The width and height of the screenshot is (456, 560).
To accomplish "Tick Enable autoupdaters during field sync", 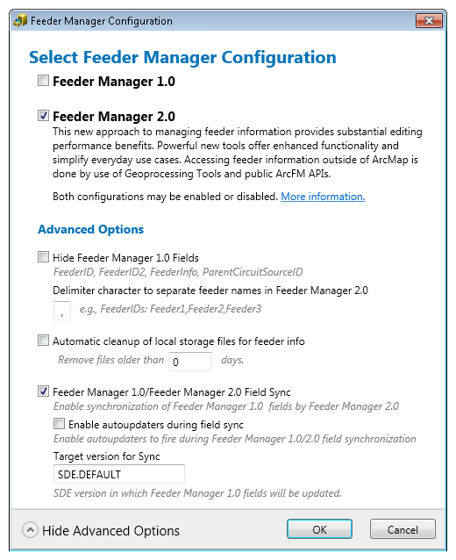I will coord(59,424).
